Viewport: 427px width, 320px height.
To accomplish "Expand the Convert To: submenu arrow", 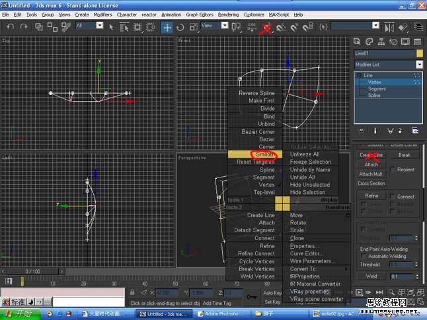I will coord(346,269).
